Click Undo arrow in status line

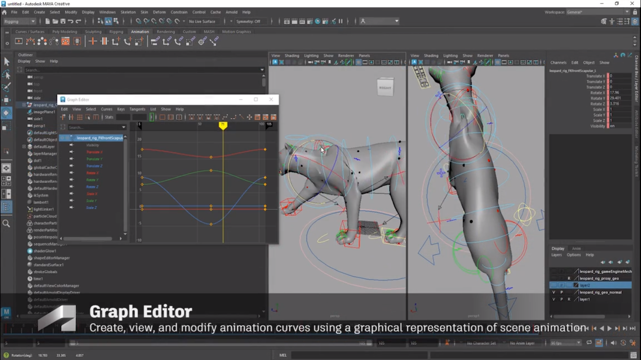pyautogui.click(x=70, y=21)
